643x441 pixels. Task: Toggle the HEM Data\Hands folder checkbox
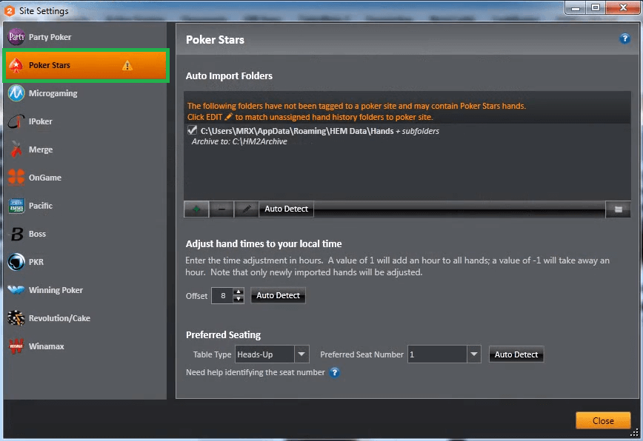tap(192, 130)
